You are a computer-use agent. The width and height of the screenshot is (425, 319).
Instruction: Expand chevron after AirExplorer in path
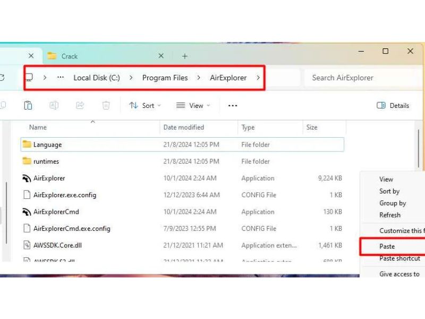pyautogui.click(x=258, y=78)
